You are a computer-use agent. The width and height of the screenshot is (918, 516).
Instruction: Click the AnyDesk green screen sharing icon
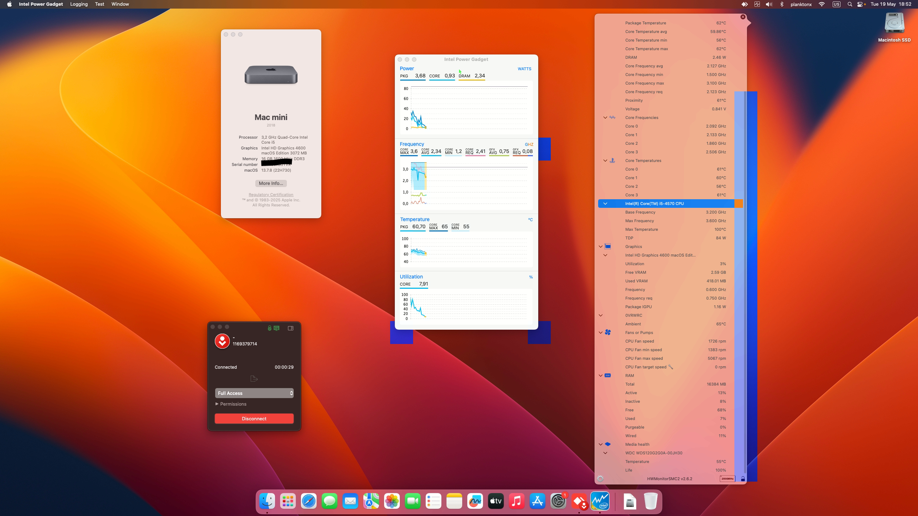pyautogui.click(x=276, y=328)
